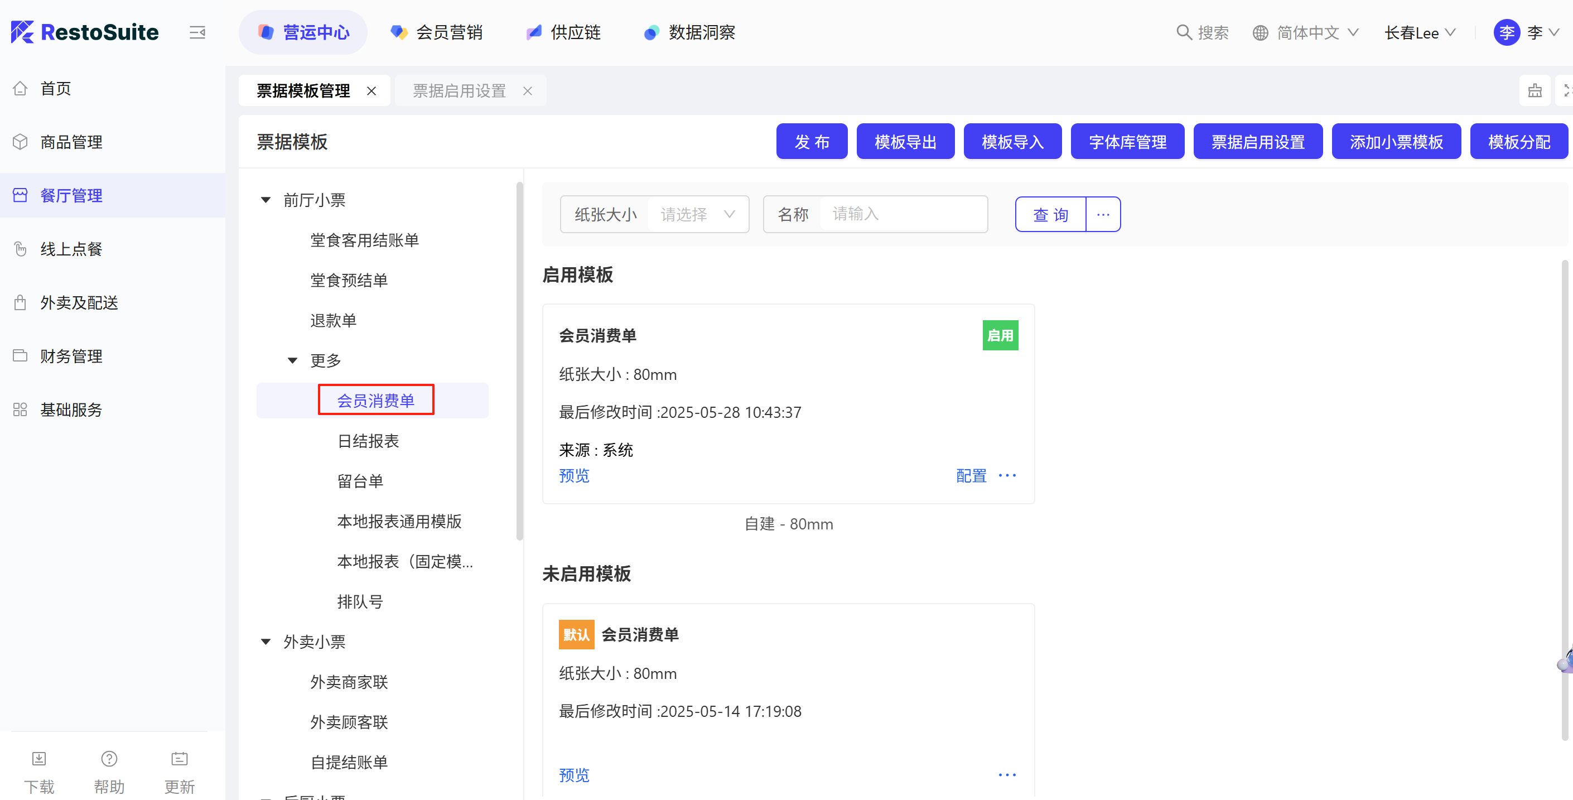Click the 票据启用设置 blue button
The image size is (1573, 800).
point(1258,142)
